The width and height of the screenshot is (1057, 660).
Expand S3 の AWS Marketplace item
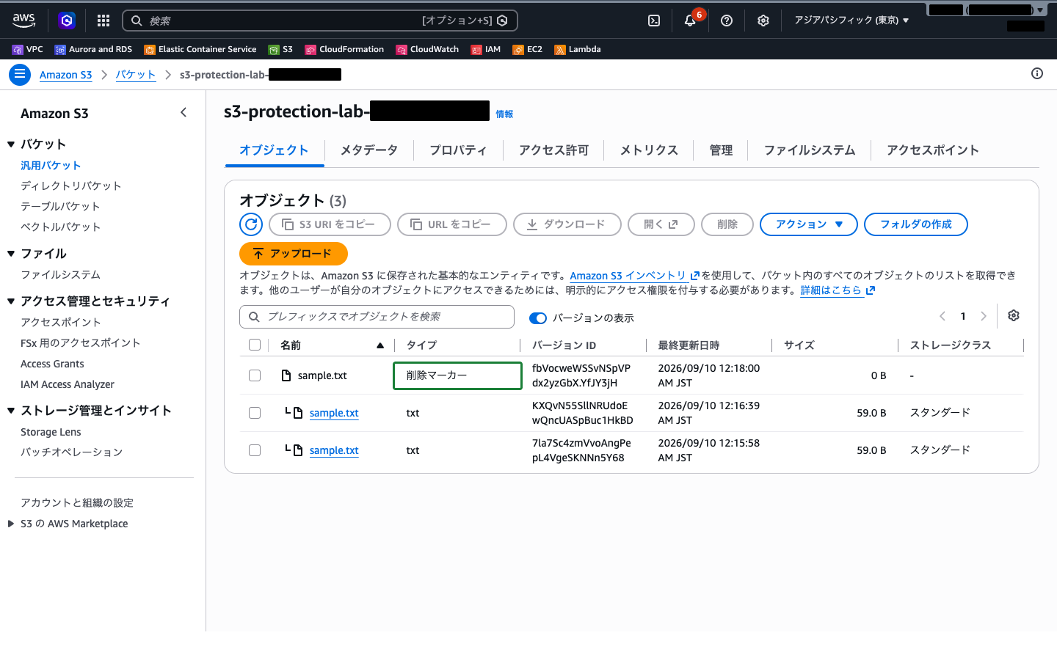[10, 524]
